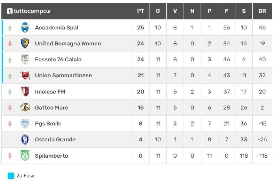Click the Imolese FM shield logo

coord(25,91)
